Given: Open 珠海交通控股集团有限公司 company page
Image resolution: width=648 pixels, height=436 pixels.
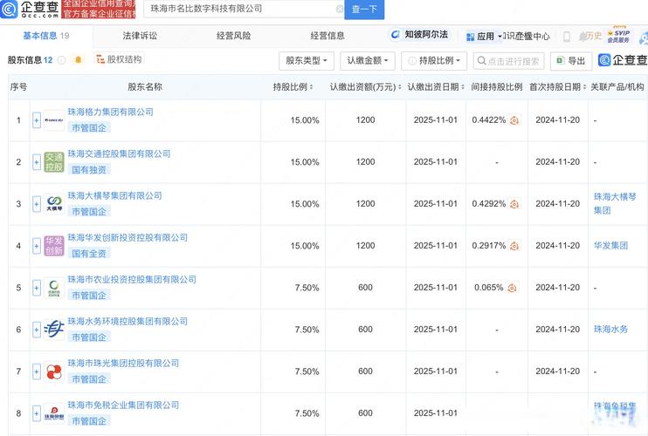Looking at the screenshot, I should click(x=119, y=153).
